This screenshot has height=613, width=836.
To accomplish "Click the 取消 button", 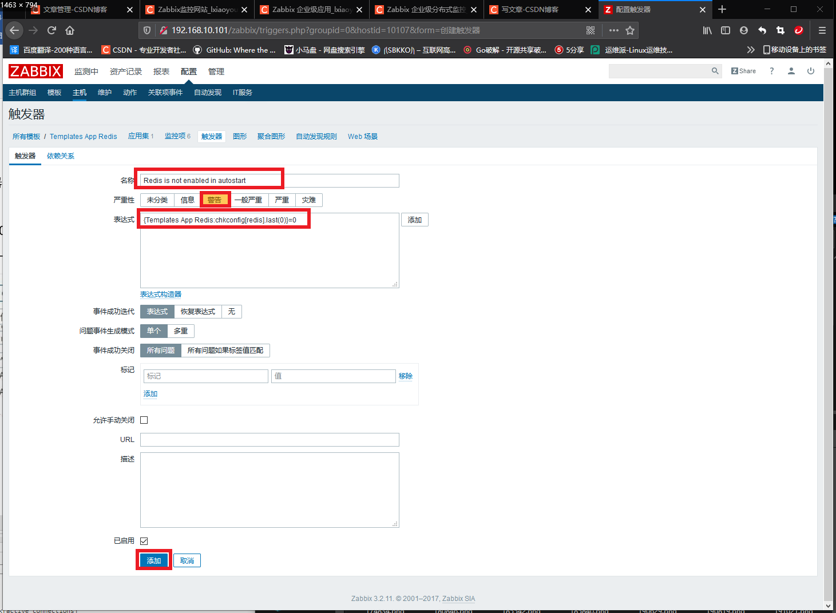I will click(187, 561).
